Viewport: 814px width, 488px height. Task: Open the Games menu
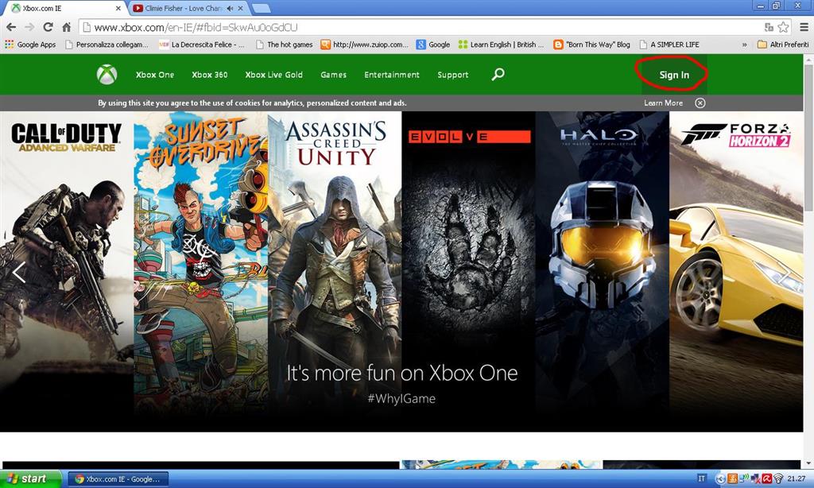[x=333, y=74]
